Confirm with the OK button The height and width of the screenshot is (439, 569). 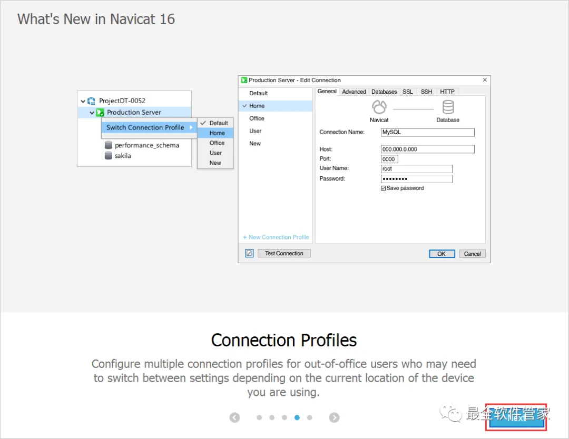[x=442, y=254]
